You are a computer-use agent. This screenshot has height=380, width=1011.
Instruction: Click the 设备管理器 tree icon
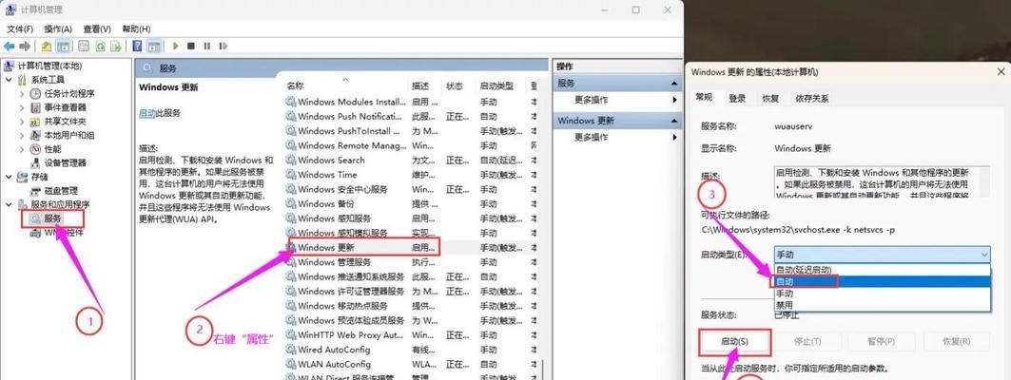coord(35,163)
